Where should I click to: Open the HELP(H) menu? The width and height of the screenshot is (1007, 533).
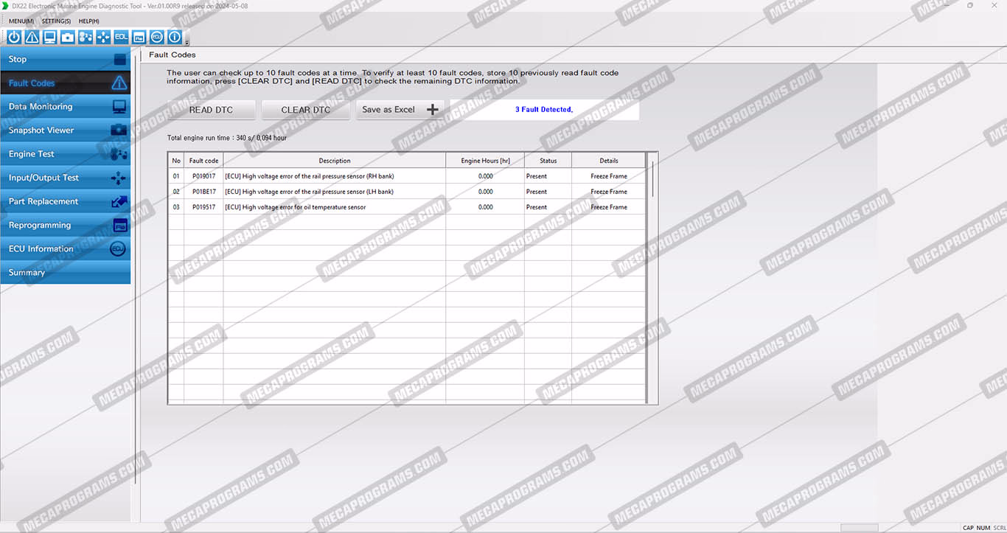point(88,21)
